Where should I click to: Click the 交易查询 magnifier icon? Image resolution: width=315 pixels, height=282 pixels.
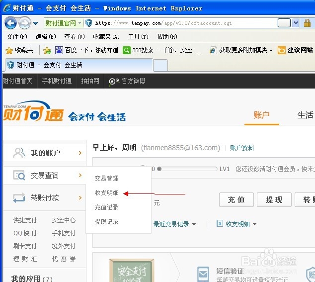19,175
